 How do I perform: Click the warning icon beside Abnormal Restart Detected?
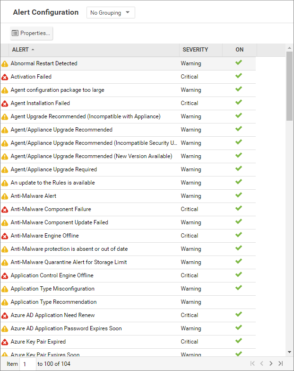[x=5, y=63]
